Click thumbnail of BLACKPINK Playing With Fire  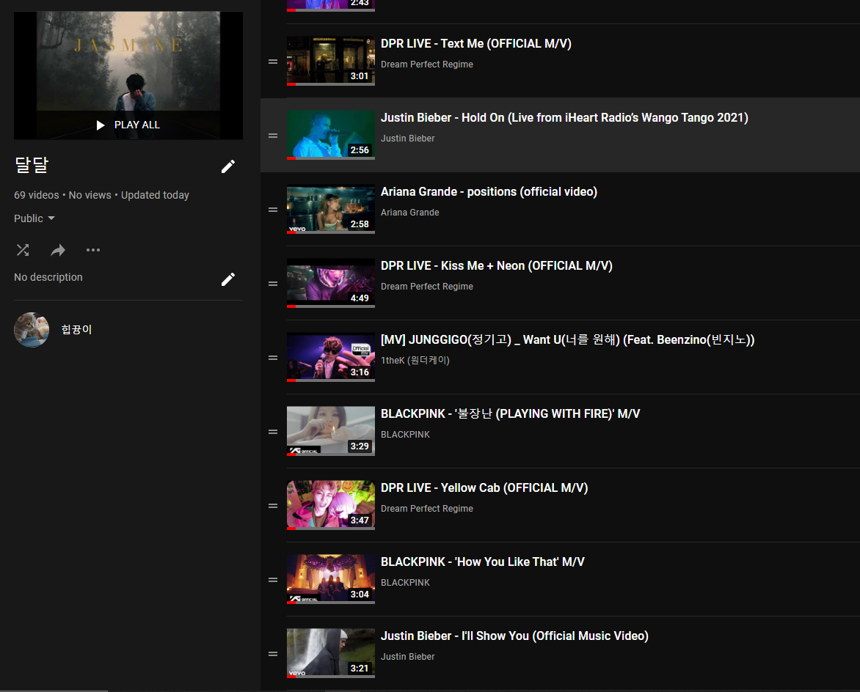tap(330, 431)
